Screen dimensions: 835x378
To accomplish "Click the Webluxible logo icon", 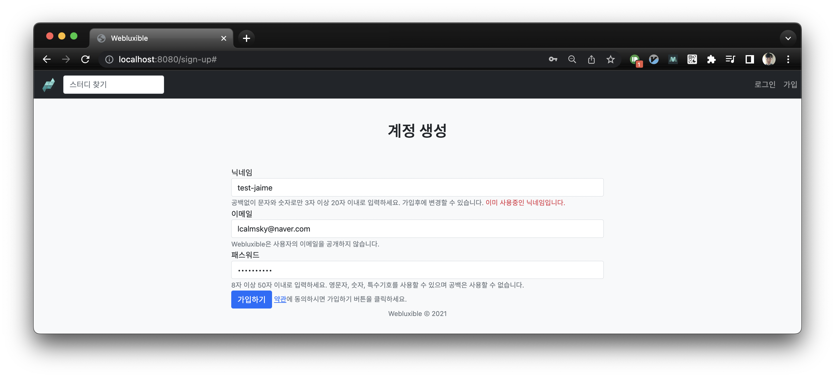I will pos(49,85).
